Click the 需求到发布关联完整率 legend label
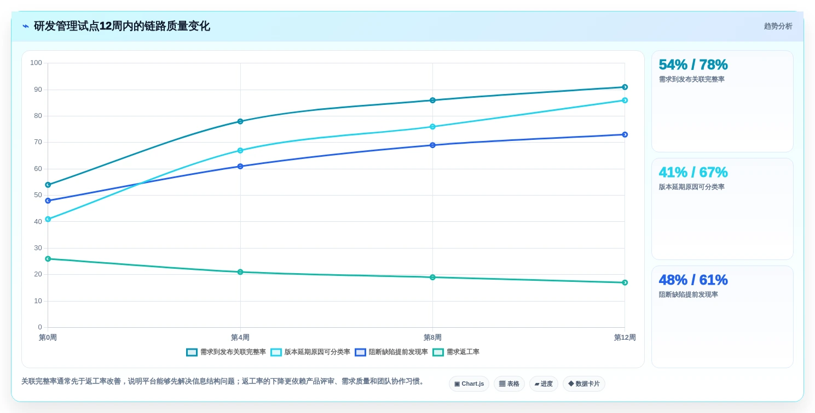815x413 pixels. click(233, 352)
